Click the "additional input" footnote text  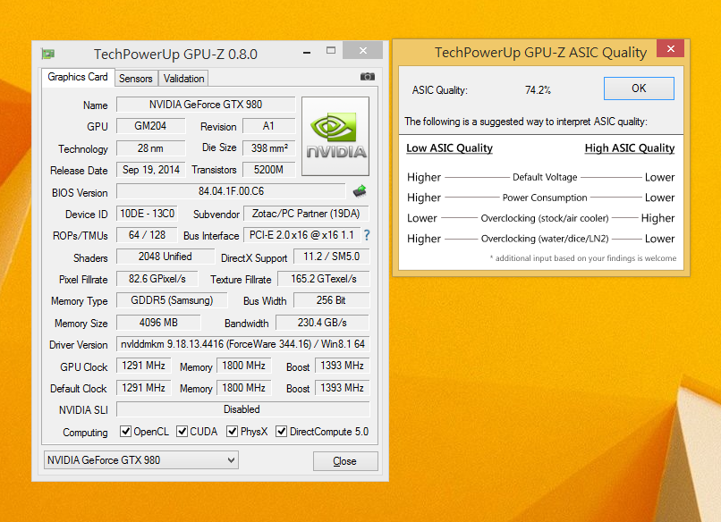583,258
